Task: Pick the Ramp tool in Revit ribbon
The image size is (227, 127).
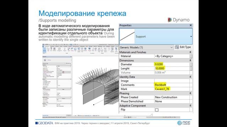Action: coord(93,49)
